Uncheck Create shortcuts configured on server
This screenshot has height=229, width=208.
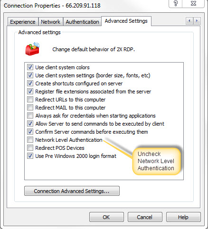[30, 83]
